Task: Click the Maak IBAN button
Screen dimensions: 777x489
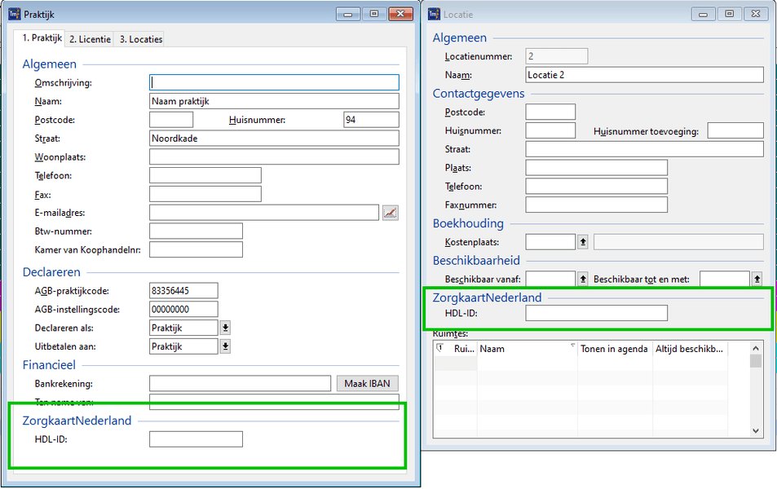Action: click(x=367, y=384)
